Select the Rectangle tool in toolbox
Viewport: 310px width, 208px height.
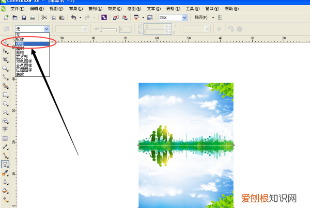coord(5,94)
